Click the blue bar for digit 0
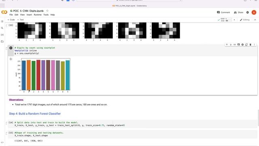Viewport: 259px width, 146px height. tap(24, 75)
